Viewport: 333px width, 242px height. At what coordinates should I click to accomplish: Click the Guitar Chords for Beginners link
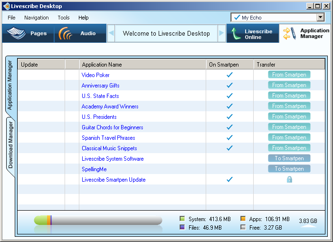tap(112, 127)
